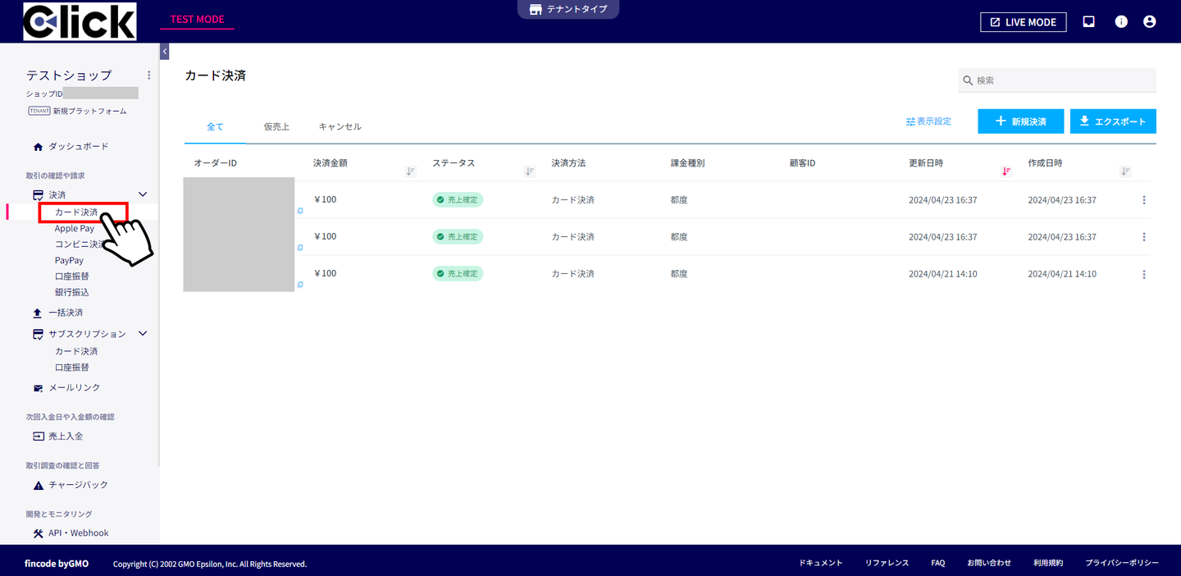The width and height of the screenshot is (1181, 576).
Task: Copy the third row order ID
Action: [300, 285]
